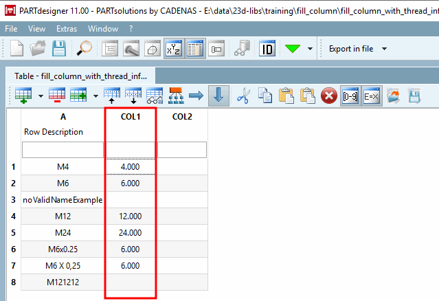
Task: Select column header COL2
Action: pos(182,117)
